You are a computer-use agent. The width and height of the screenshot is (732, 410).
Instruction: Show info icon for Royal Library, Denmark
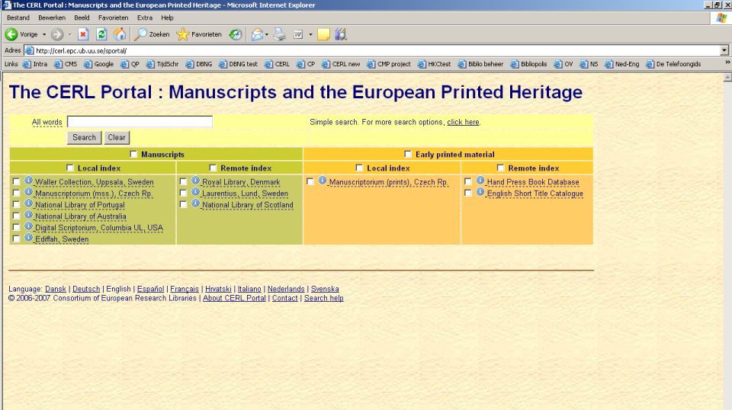[196, 180]
